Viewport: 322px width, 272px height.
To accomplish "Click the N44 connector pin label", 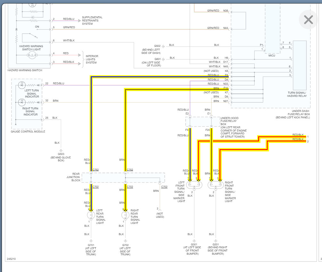I will pos(226,28).
